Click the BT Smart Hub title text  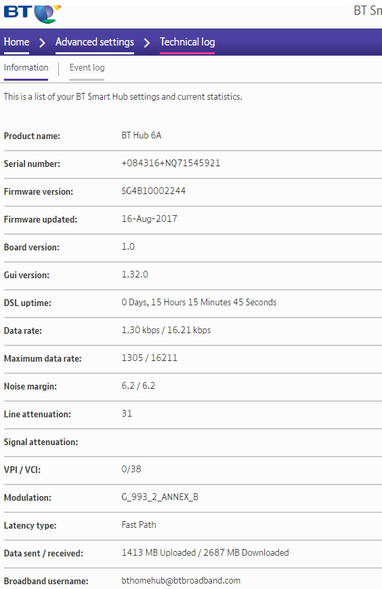(x=368, y=11)
